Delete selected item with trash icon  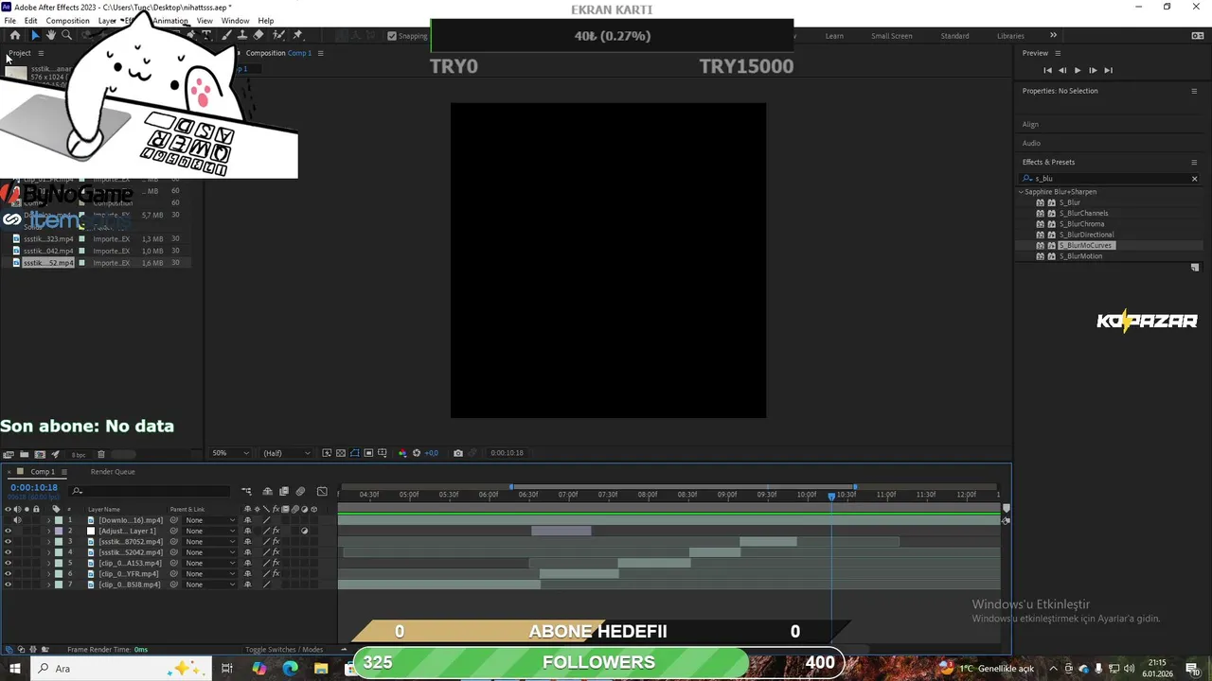pos(101,454)
